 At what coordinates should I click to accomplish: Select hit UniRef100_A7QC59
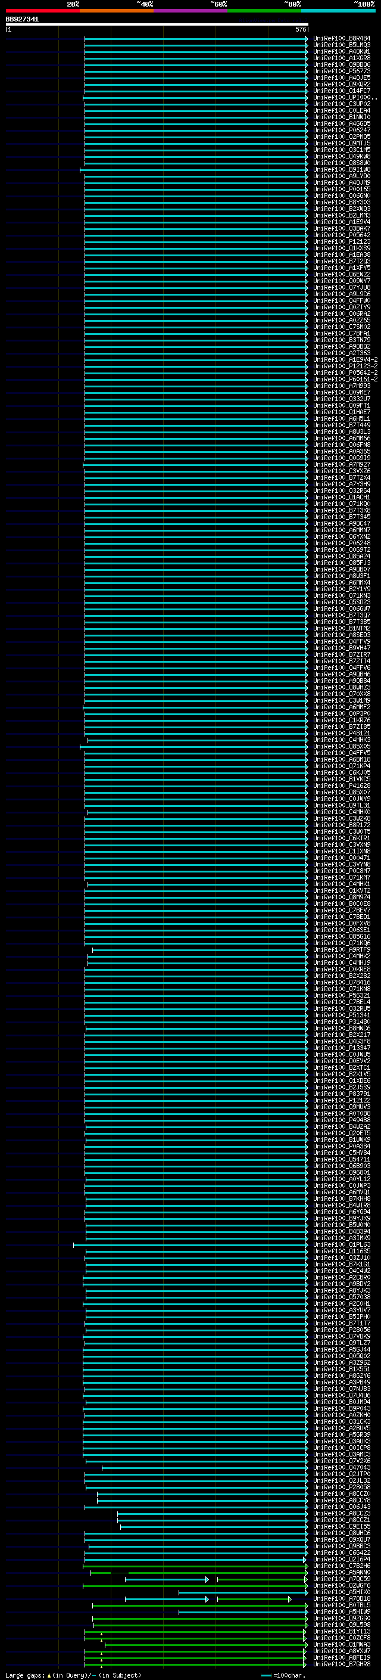click(x=342, y=1579)
